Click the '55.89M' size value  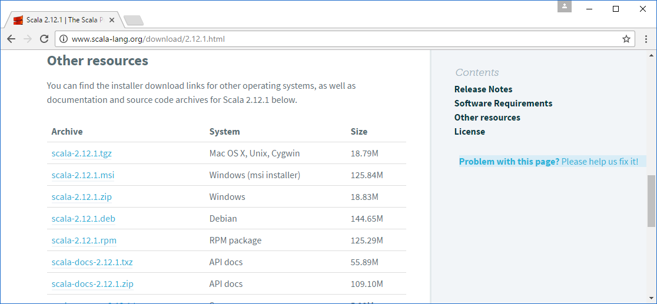click(x=364, y=262)
